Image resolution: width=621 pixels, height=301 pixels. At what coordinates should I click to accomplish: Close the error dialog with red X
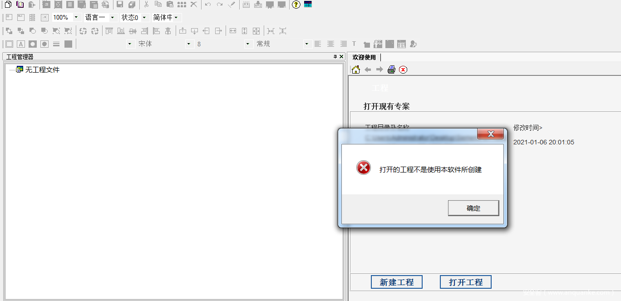click(x=490, y=134)
